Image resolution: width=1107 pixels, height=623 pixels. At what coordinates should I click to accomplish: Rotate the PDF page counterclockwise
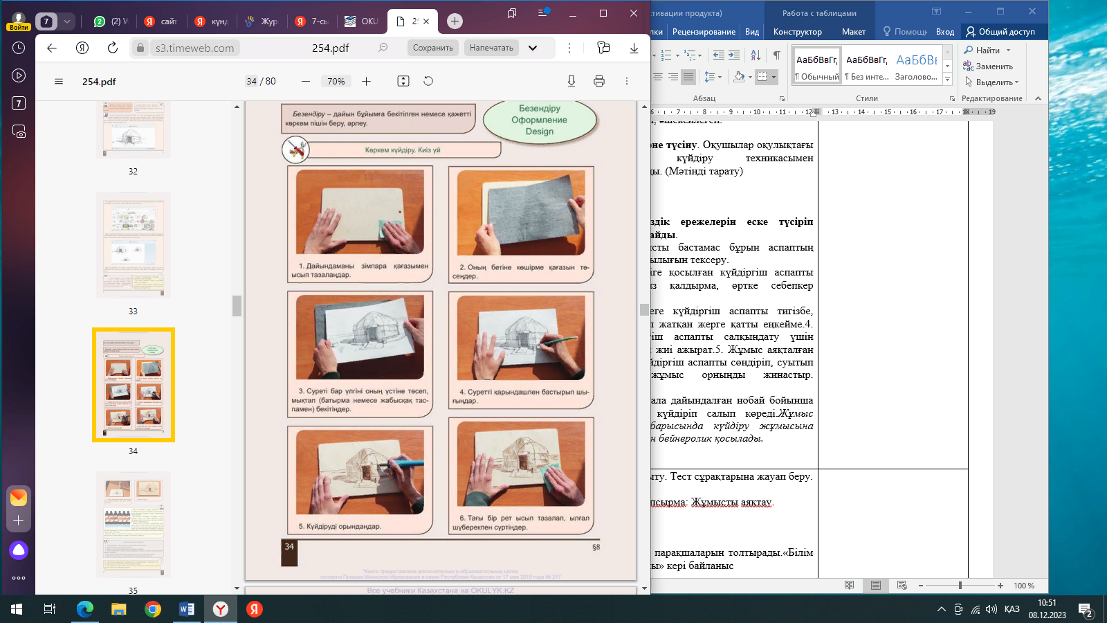(428, 82)
